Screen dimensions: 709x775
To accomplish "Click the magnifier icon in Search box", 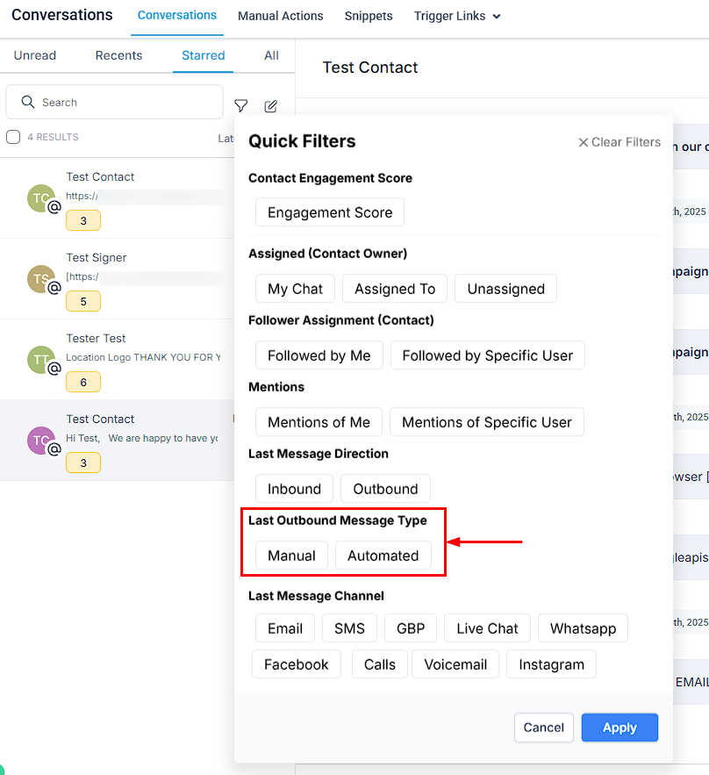I will pyautogui.click(x=28, y=102).
